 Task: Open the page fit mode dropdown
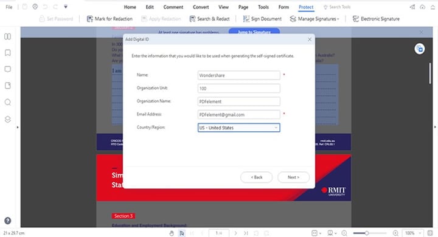(316, 233)
